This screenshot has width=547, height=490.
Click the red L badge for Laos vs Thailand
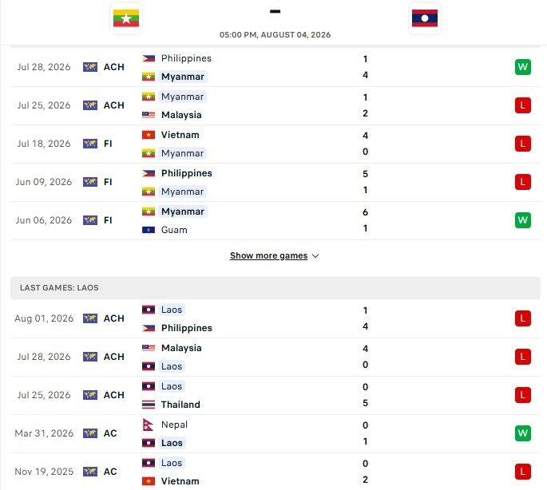click(522, 395)
